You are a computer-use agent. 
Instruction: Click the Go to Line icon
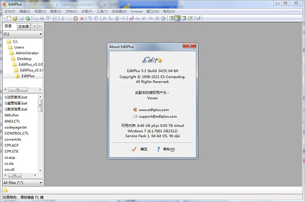point(124,18)
